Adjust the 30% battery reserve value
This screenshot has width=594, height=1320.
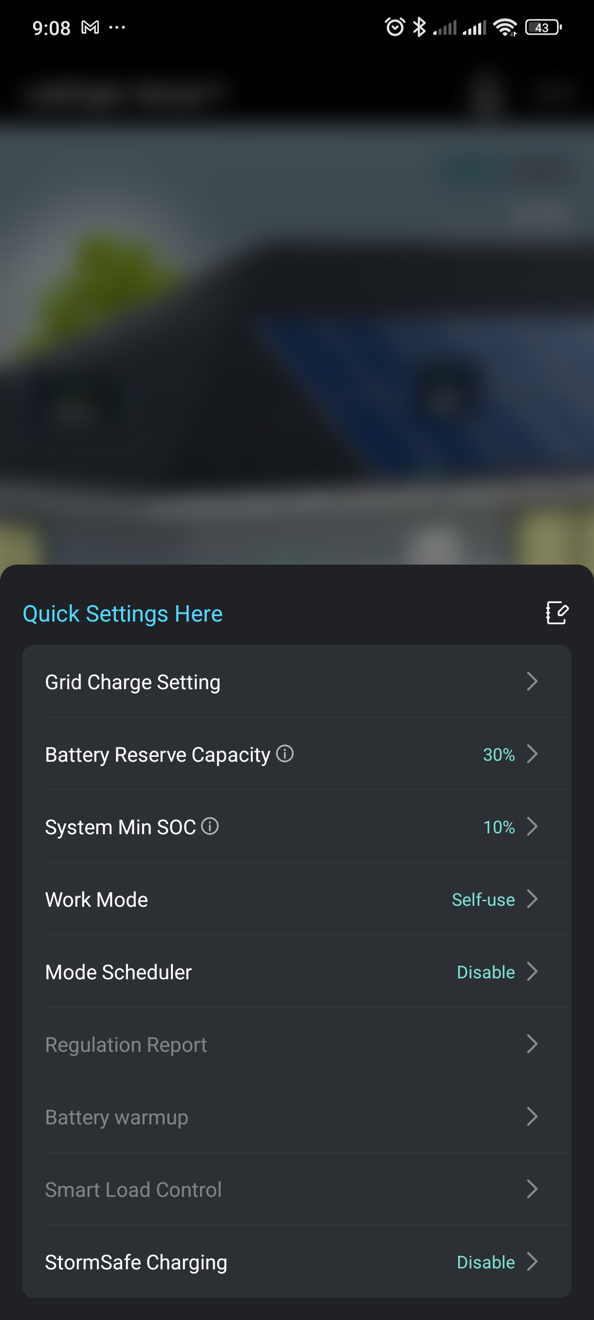pyautogui.click(x=499, y=754)
